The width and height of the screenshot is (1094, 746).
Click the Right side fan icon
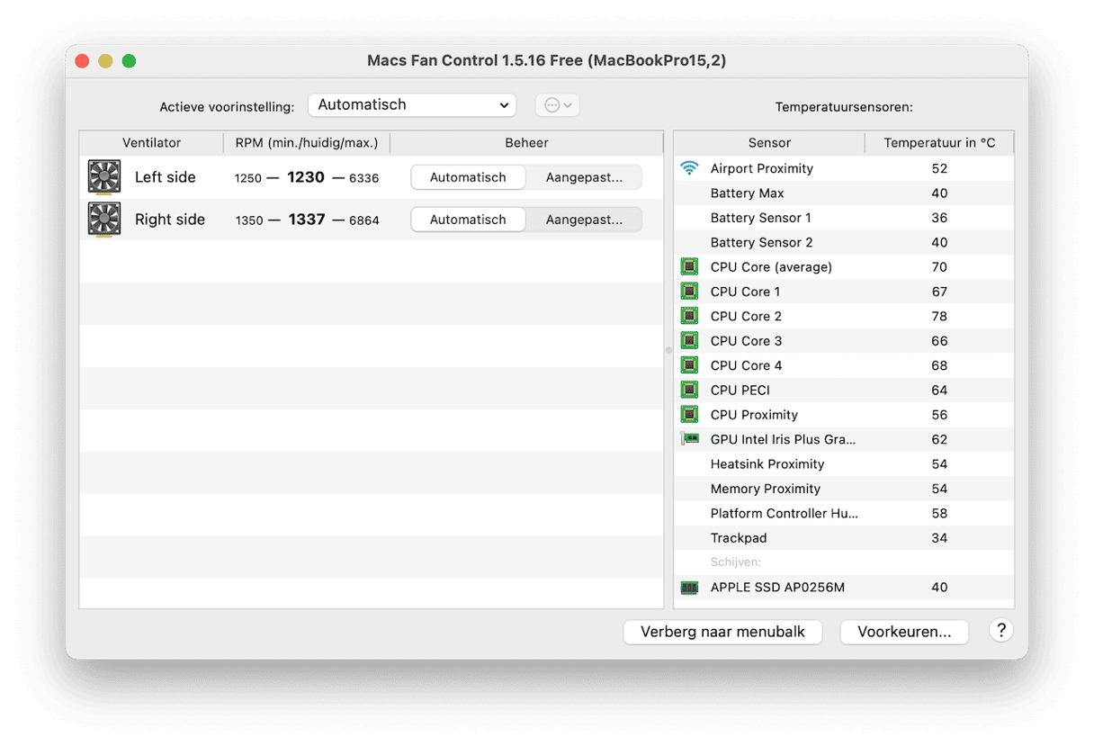tap(104, 220)
